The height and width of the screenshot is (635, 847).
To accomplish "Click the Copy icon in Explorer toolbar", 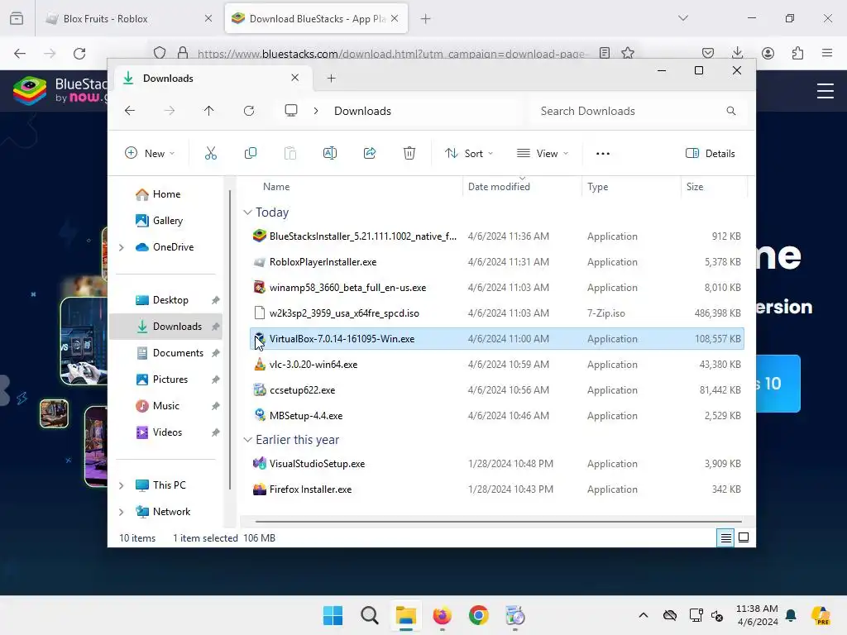I will click(250, 153).
